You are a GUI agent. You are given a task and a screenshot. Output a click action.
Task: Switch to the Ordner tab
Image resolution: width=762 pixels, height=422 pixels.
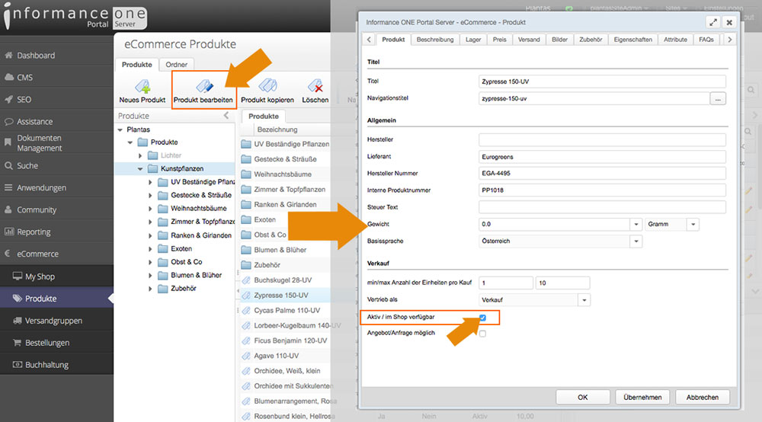point(177,65)
